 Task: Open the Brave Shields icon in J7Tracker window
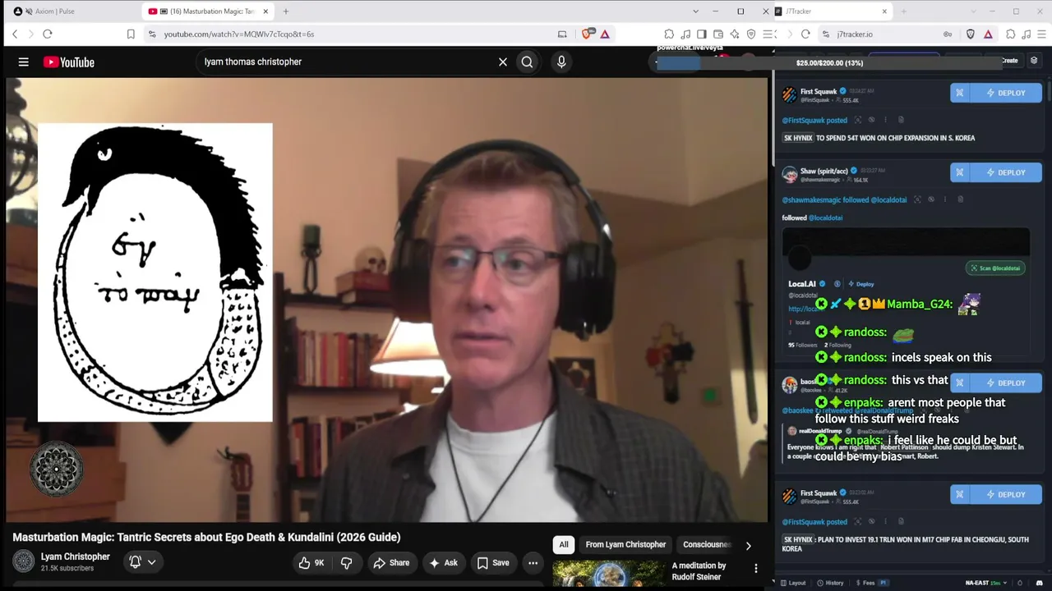(971, 34)
